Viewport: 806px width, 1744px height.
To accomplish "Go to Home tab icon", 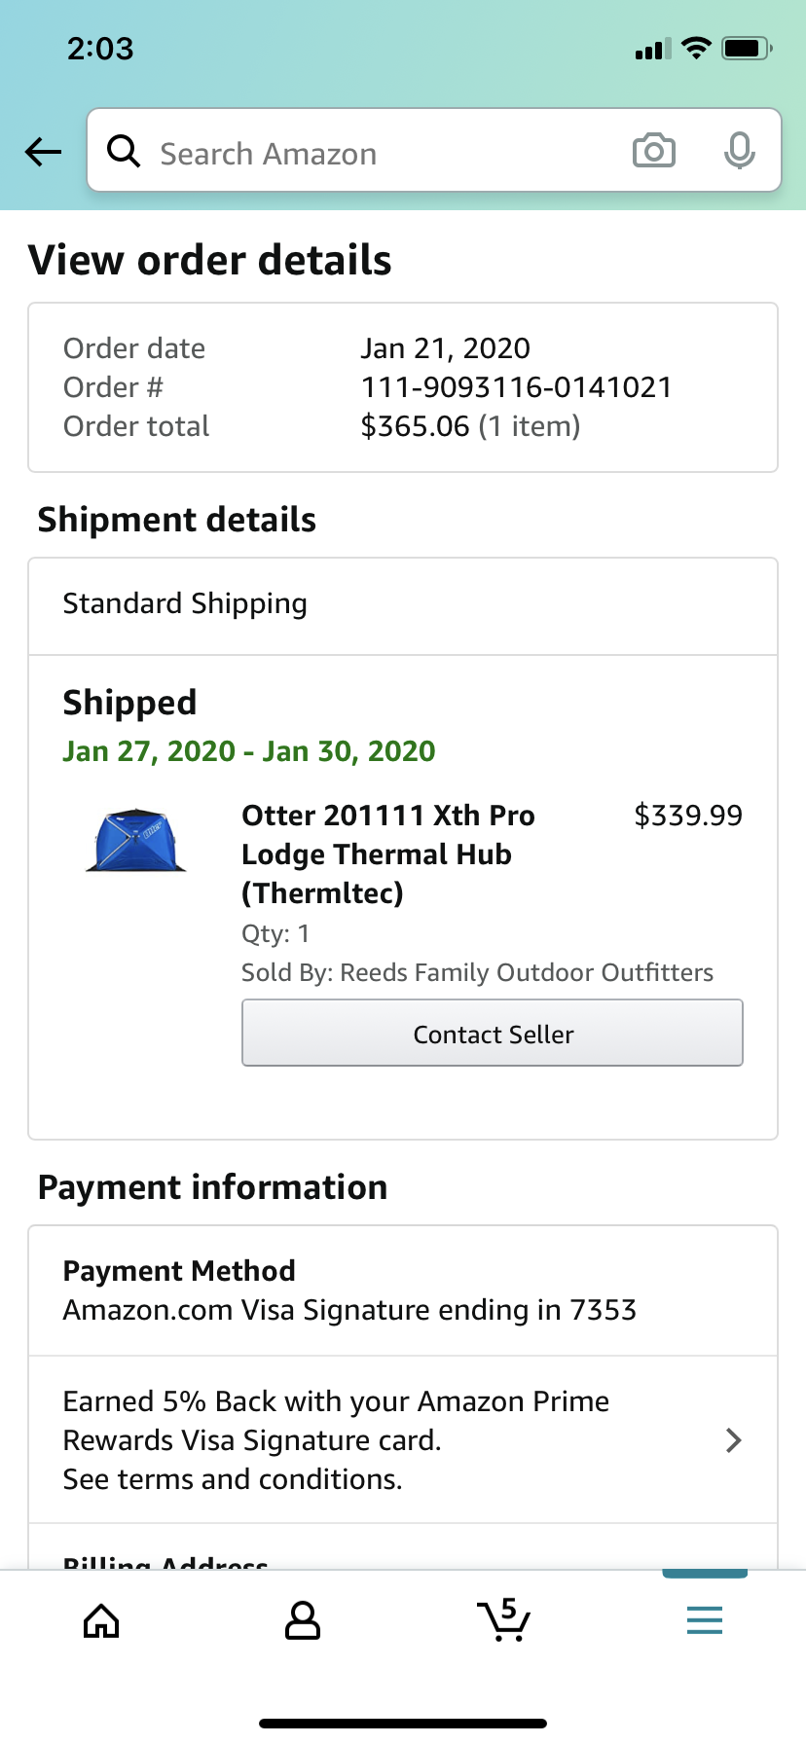I will pyautogui.click(x=101, y=1620).
